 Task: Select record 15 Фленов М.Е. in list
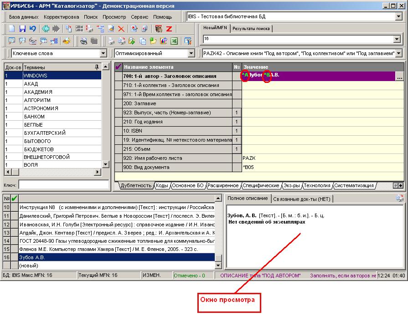[109, 249]
